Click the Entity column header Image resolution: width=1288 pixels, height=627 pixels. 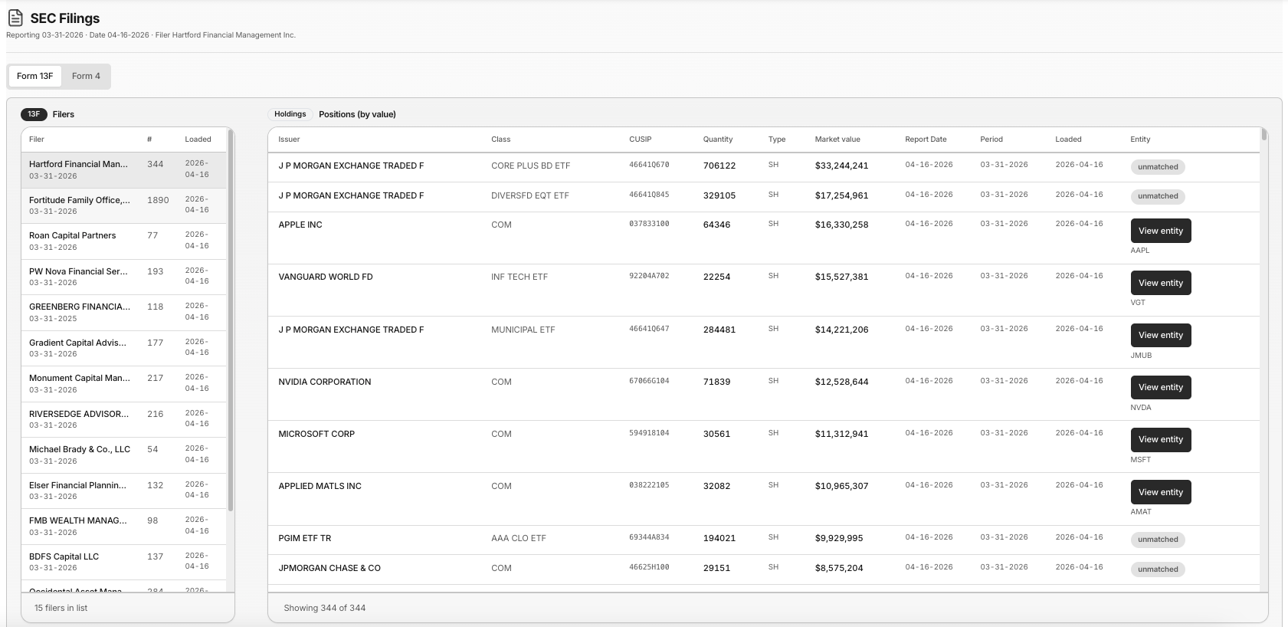(1140, 140)
